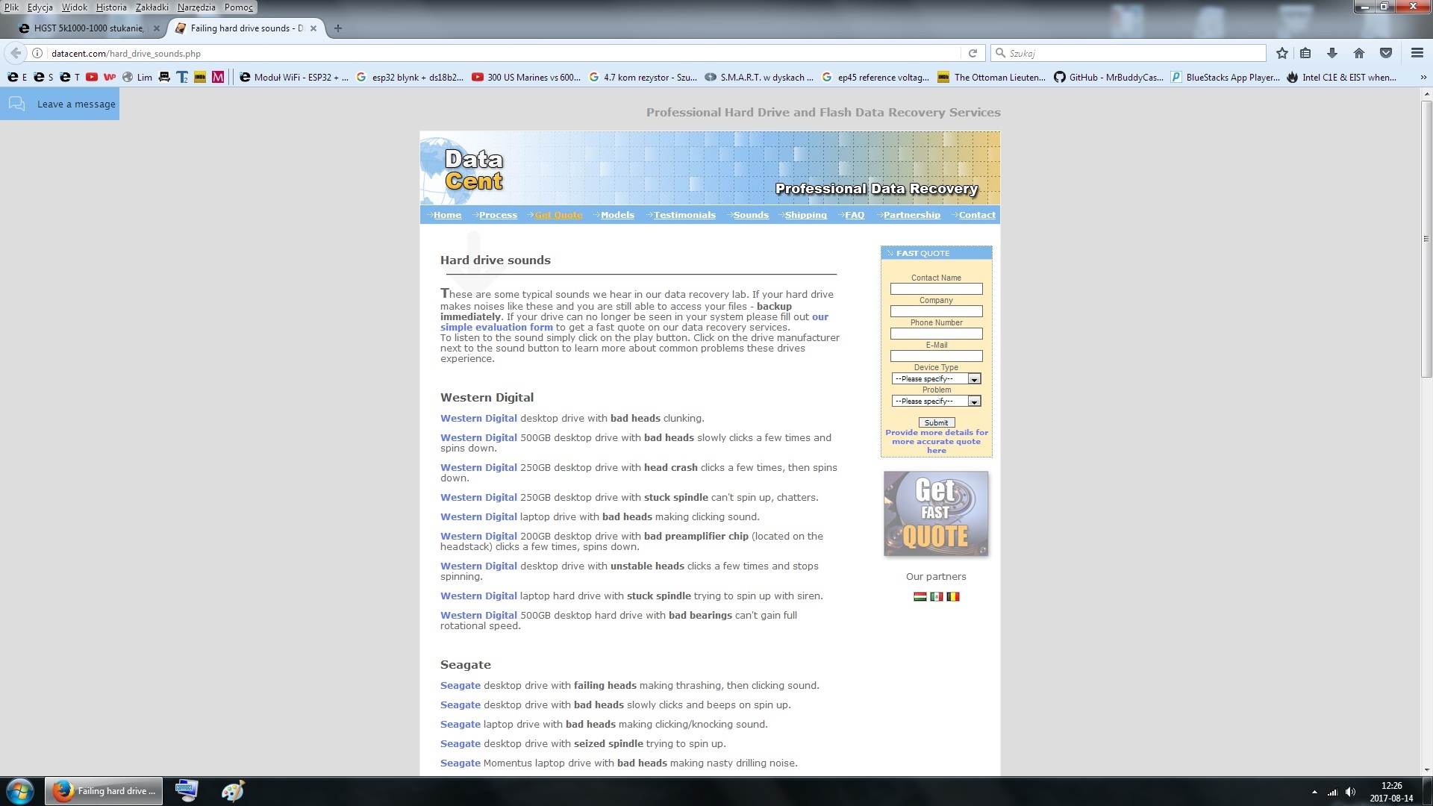
Task: Save page to Pocket icon
Action: [1386, 53]
